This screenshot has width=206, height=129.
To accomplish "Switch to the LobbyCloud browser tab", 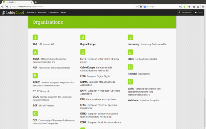I will (18, 2).
